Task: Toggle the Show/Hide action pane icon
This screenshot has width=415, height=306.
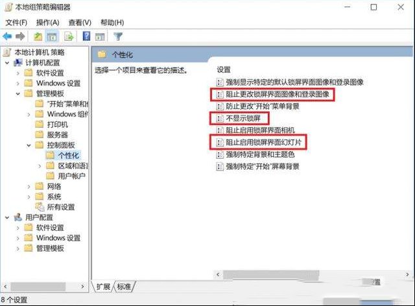Action: coord(100,37)
